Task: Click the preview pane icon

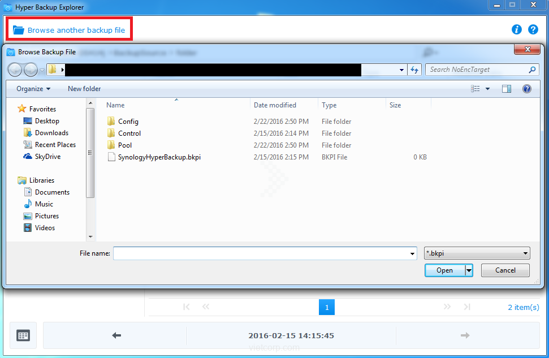Action: pyautogui.click(x=506, y=89)
